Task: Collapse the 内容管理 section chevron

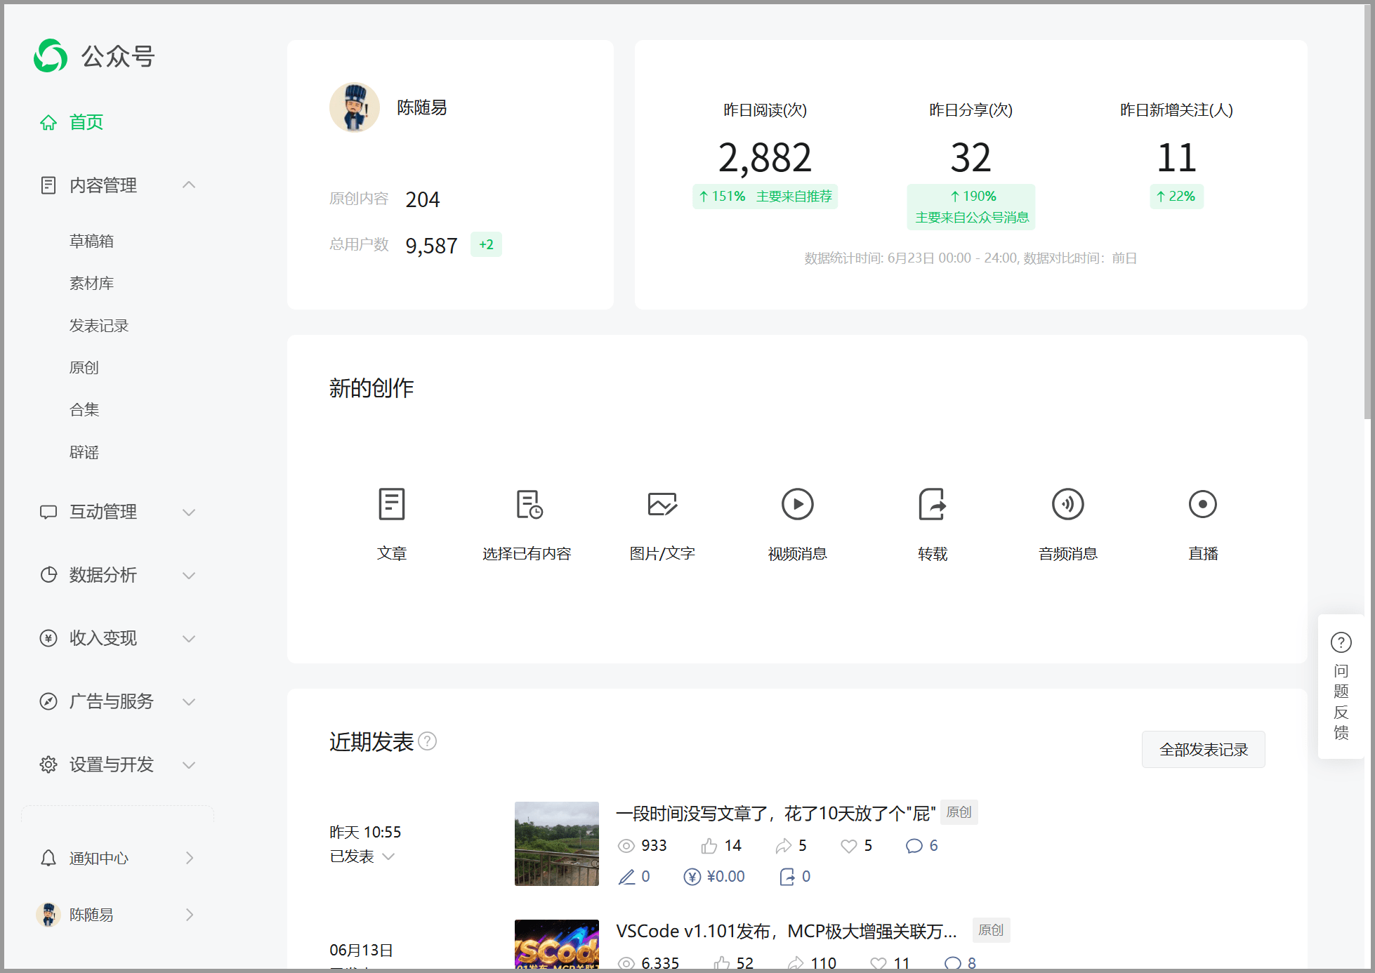Action: click(x=188, y=185)
